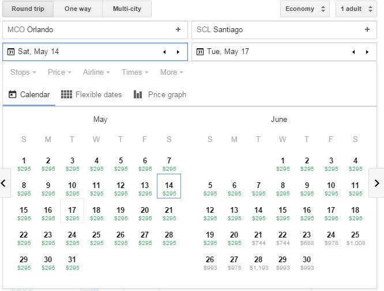Open the Economy cabin class dropdown
This screenshot has height=291, width=384.
(x=305, y=9)
